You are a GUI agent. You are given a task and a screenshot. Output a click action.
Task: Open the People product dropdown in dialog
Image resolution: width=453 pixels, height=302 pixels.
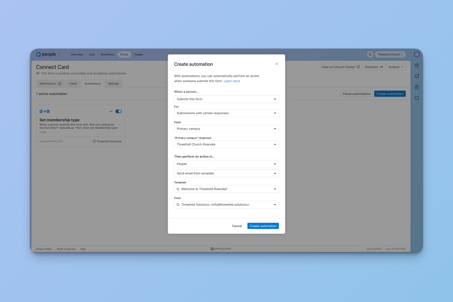click(x=226, y=164)
